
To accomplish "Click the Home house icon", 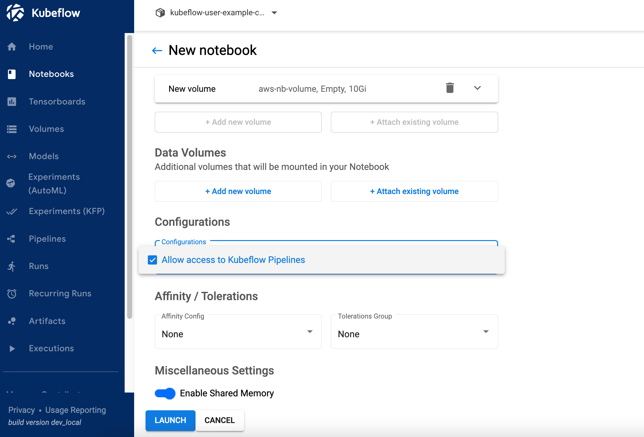I will 12,47.
